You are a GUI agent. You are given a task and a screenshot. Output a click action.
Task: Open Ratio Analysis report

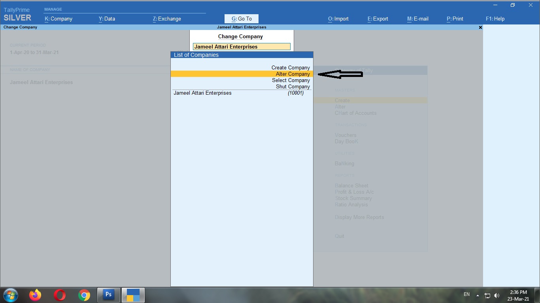[351, 204]
